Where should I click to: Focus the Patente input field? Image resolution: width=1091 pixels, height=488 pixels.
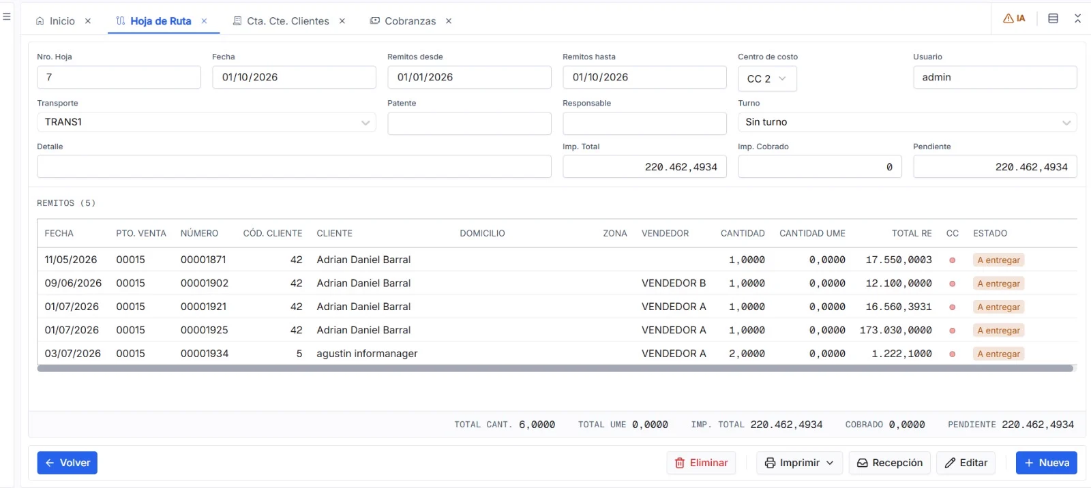tap(470, 123)
